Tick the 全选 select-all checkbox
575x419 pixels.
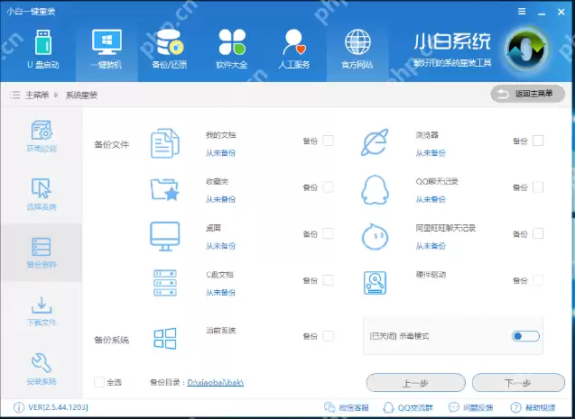point(99,382)
